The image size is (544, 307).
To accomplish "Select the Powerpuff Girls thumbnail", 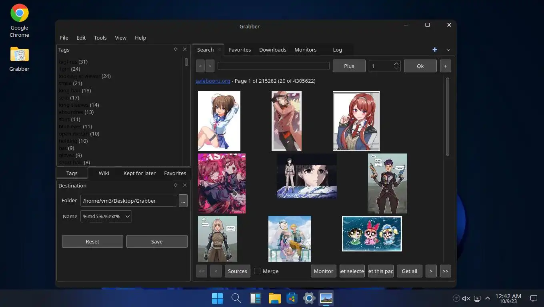I will (372, 234).
